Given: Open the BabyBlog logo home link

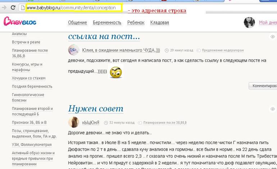Looking at the screenshot, I should 20,21.
